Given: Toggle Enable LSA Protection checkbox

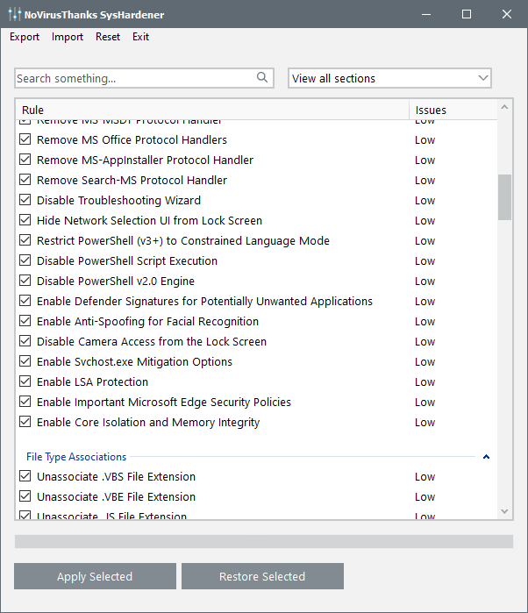Looking at the screenshot, I should click(25, 382).
